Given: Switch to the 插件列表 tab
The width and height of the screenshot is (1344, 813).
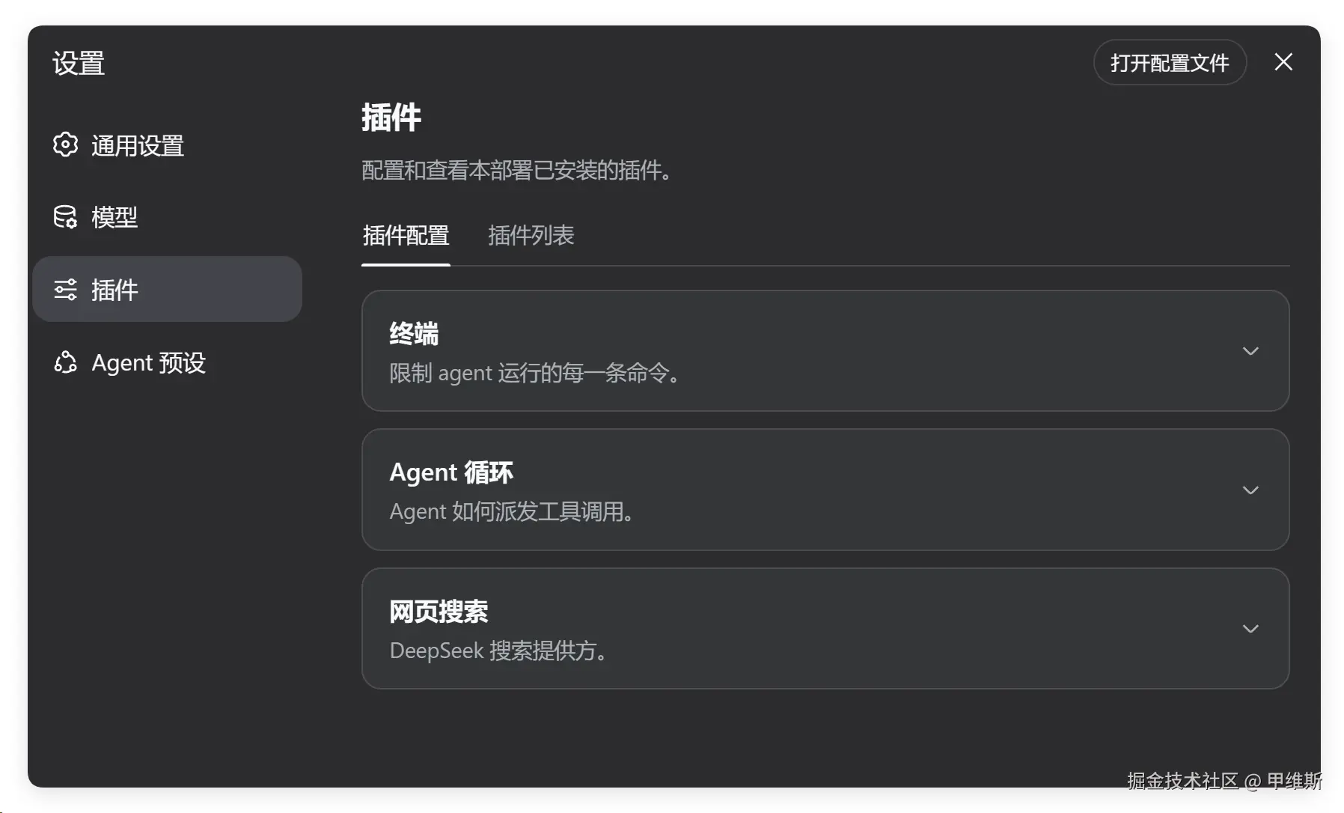Looking at the screenshot, I should [x=531, y=236].
